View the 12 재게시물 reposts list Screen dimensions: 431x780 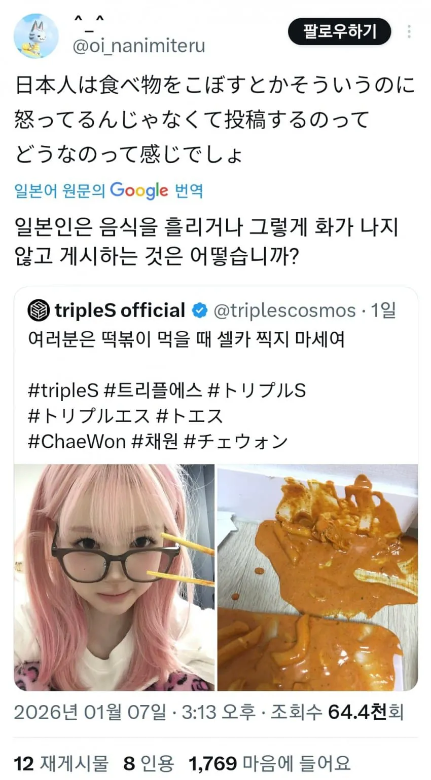click(61, 763)
